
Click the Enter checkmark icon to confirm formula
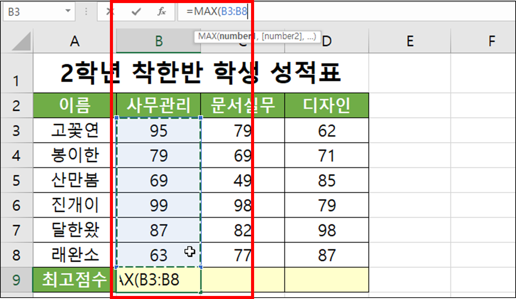pos(135,11)
